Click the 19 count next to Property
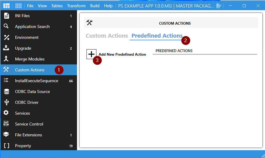Screen dimensions: 265x158 (71, 146)
